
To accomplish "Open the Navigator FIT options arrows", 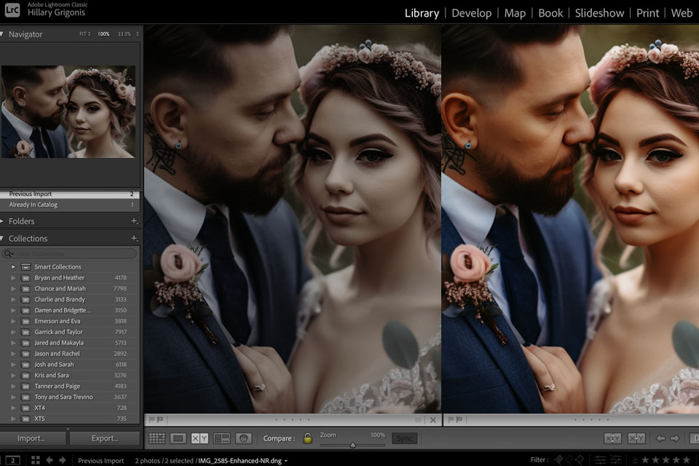I will tap(89, 34).
